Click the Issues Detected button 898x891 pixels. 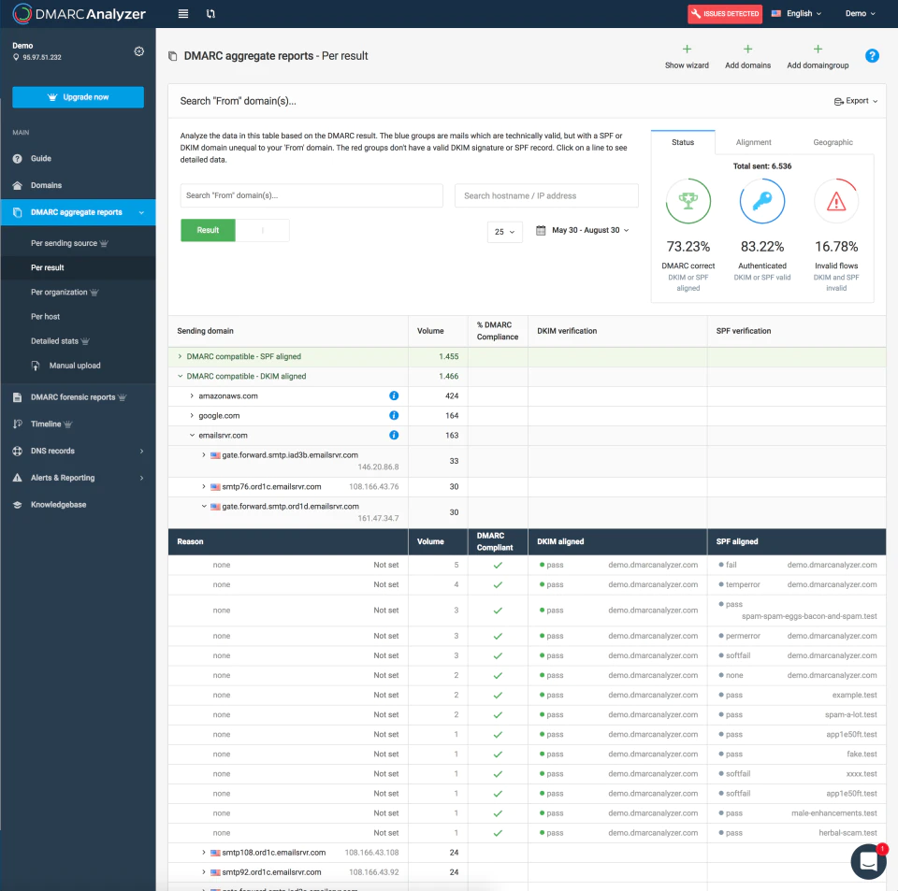(x=724, y=14)
